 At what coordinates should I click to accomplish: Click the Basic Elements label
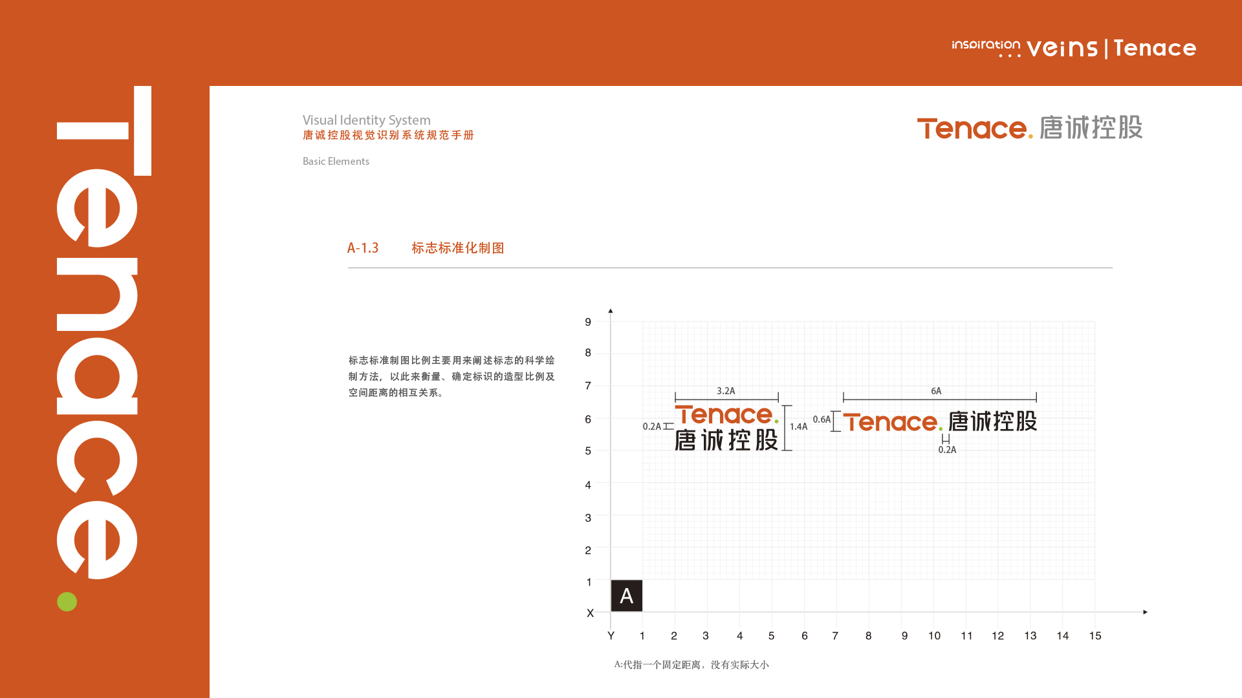336,161
